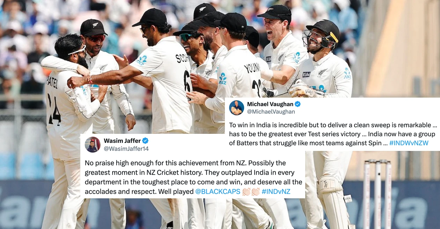Open the #INDWvNZW hashtag
This screenshot has width=440, height=229.
(x=409, y=143)
